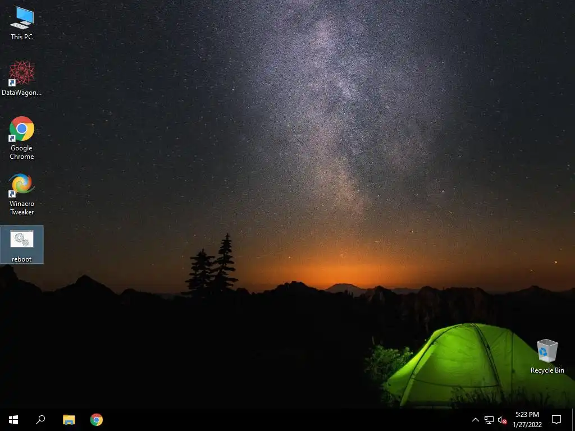Screen dimensions: 575x431
Task: Open the muted volume tray icon
Action: 502,420
